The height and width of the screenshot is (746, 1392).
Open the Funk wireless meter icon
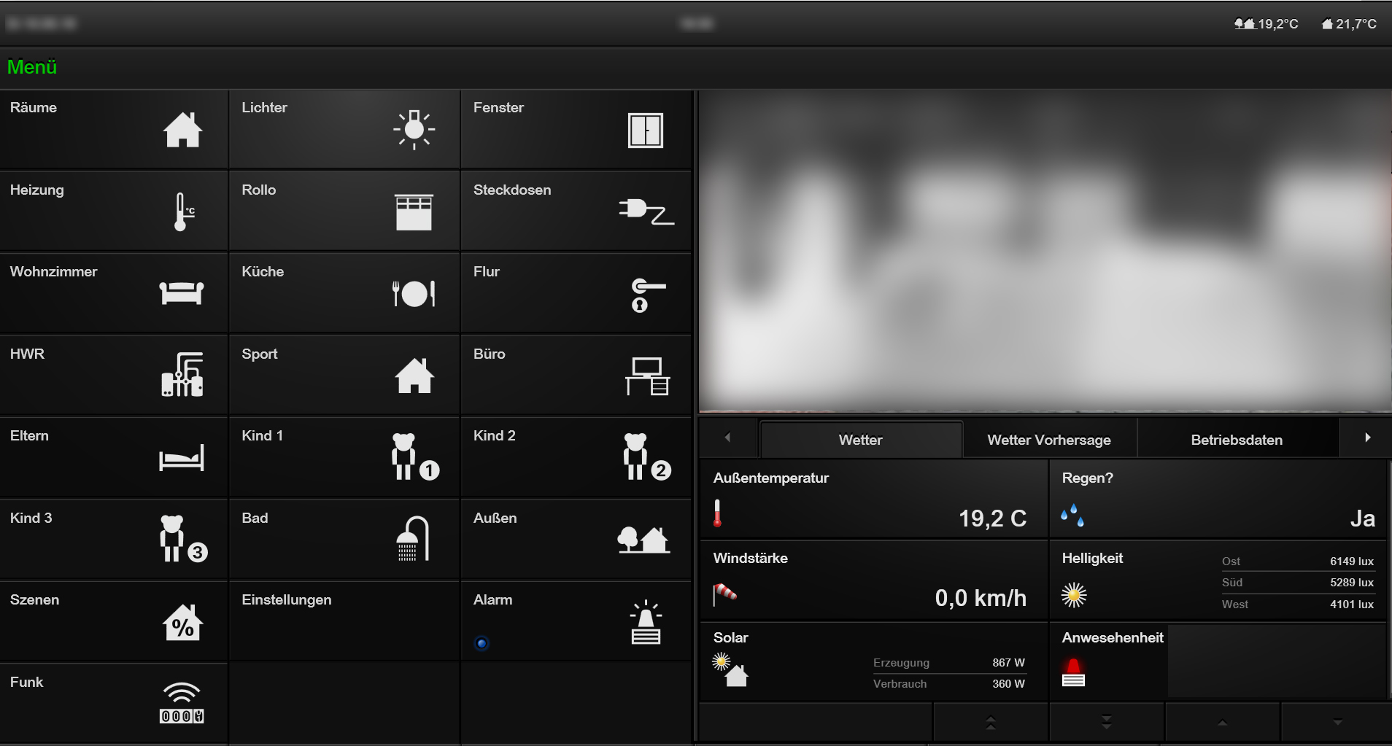pyautogui.click(x=182, y=703)
